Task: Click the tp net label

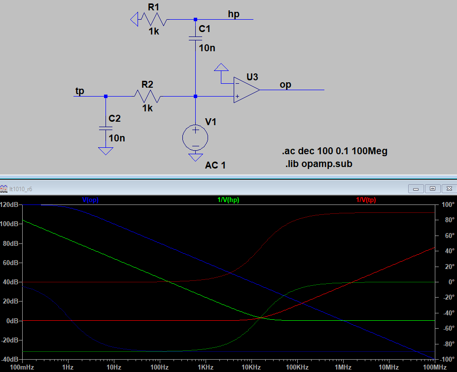Action: (79, 91)
